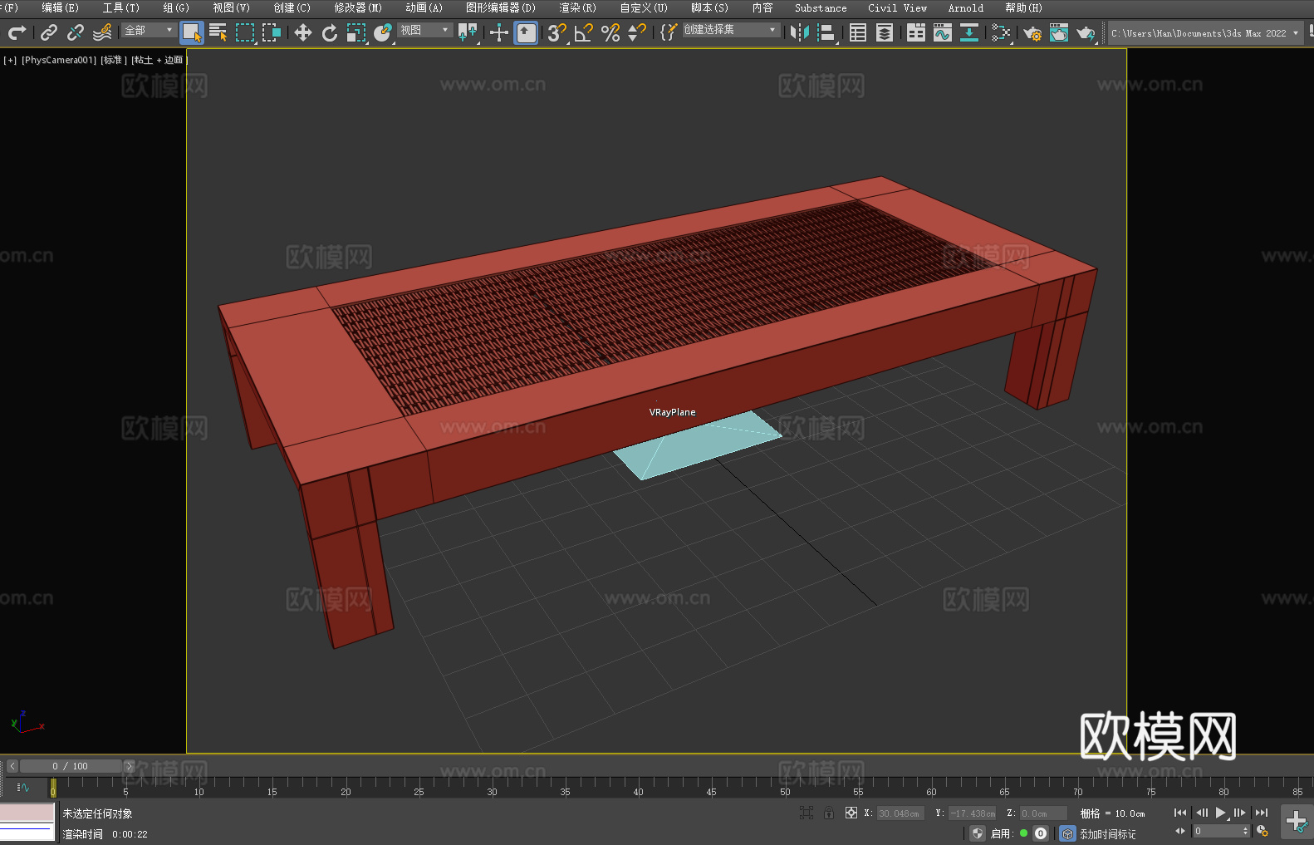Toggle Selection Lock icon
This screenshot has width=1314, height=845.
(x=829, y=813)
